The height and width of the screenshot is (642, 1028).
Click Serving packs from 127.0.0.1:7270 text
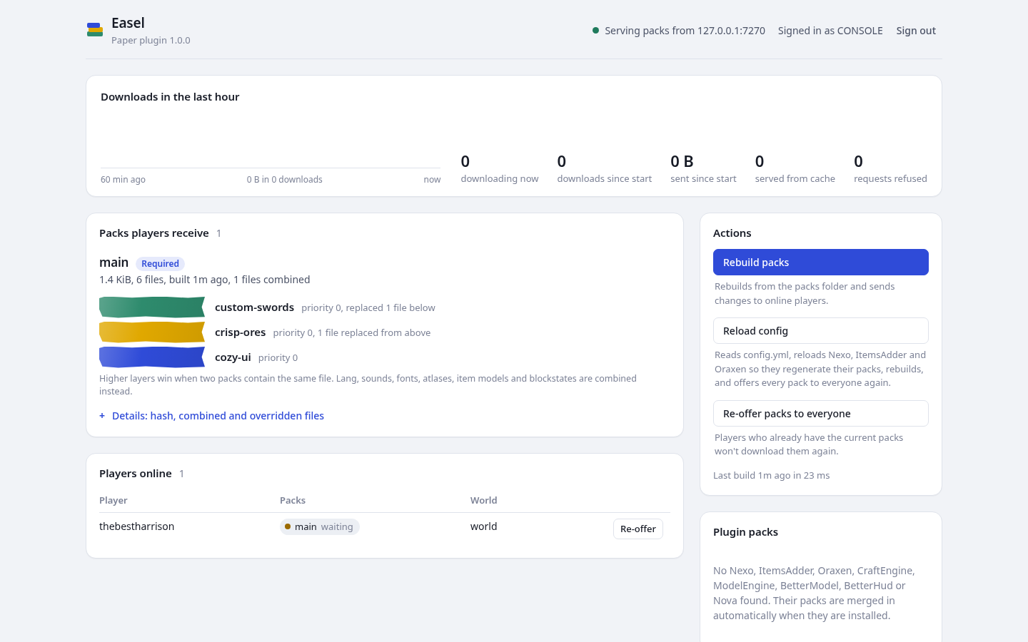685,31
